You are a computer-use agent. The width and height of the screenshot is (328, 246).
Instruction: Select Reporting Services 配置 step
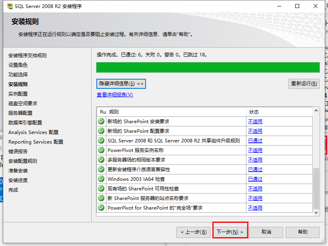36,142
